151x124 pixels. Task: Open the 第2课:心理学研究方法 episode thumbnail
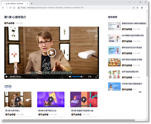tap(51, 99)
